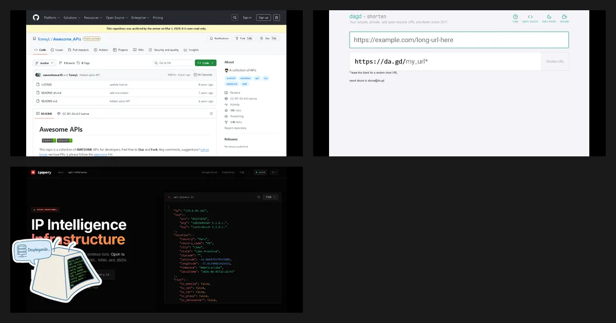Click the star icon in the Star 13k button
The image size is (616, 323).
point(262,38)
